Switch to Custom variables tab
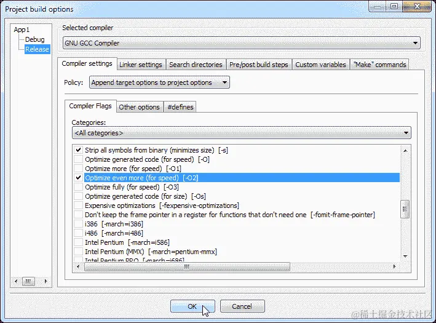The height and width of the screenshot is (323, 436). click(x=320, y=65)
